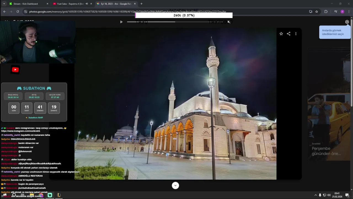View site information icon in address bar
The image size is (353, 199).
point(25,12)
